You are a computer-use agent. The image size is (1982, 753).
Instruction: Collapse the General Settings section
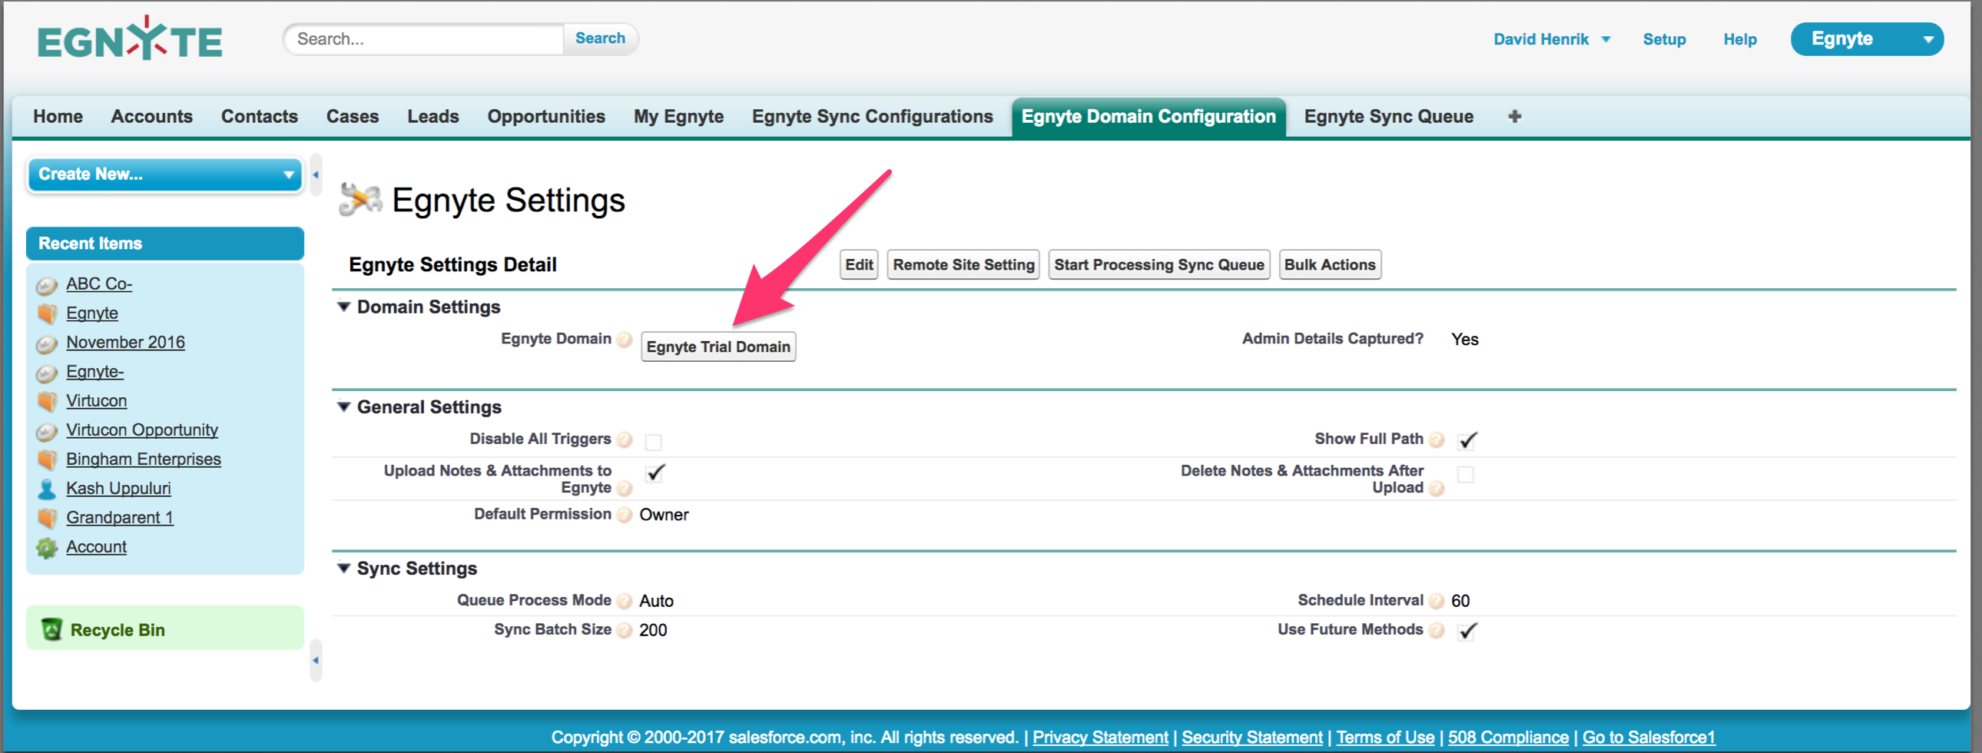(x=344, y=406)
